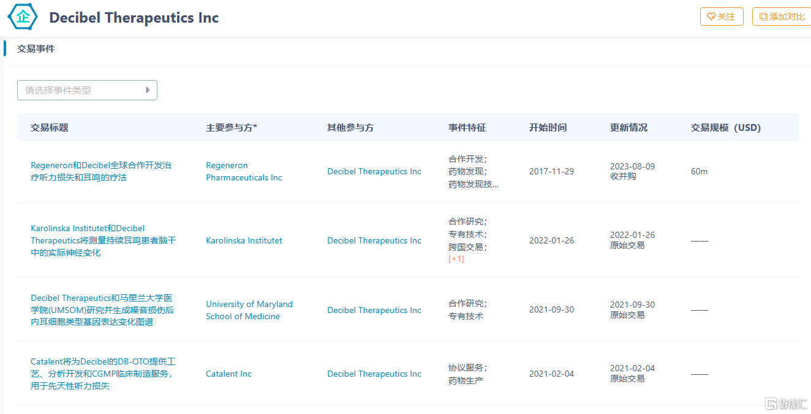811x414 pixels.
Task: Click Decibel Therapeutics Inc in Maryland row
Action: (x=374, y=310)
